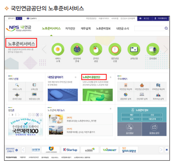Open the K-Startup related site banner
The height and width of the screenshot is (166, 175).
coord(70,150)
